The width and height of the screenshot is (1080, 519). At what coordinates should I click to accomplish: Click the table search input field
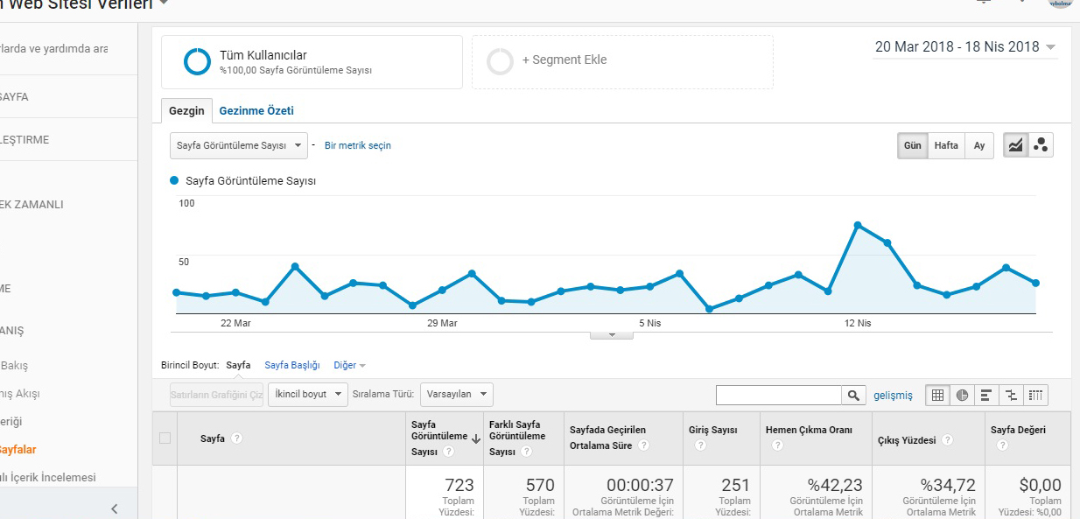click(779, 396)
